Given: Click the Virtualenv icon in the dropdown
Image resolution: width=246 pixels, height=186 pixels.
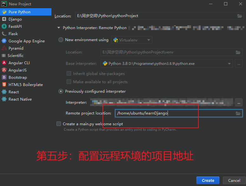Looking at the screenshot, I should pyautogui.click(x=116, y=40).
